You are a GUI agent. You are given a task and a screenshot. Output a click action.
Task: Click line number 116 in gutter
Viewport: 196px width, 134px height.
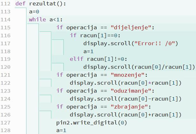(x=5, y=35)
